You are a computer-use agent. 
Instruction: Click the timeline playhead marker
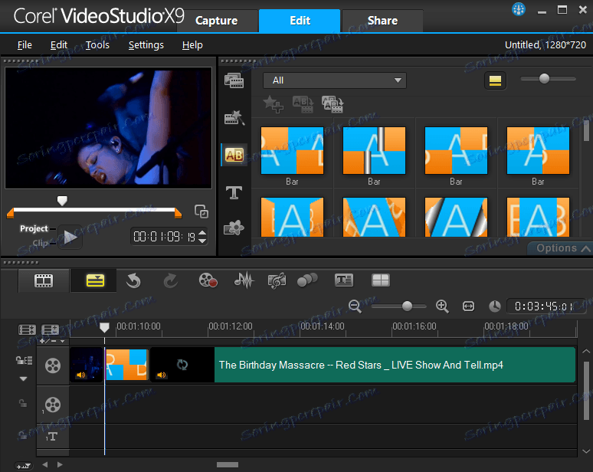point(104,327)
